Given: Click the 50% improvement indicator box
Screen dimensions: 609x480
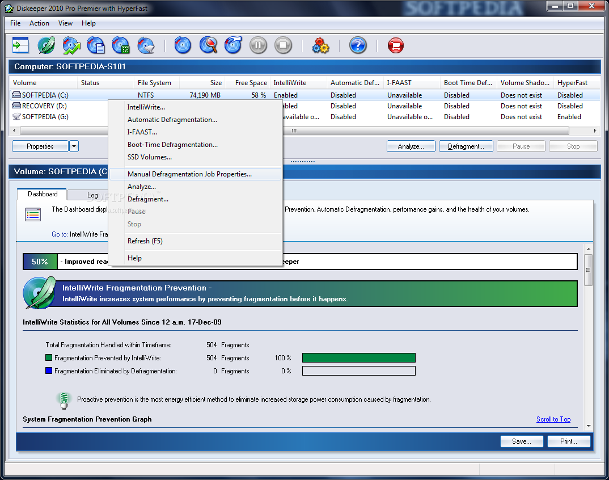Looking at the screenshot, I should (x=40, y=262).
